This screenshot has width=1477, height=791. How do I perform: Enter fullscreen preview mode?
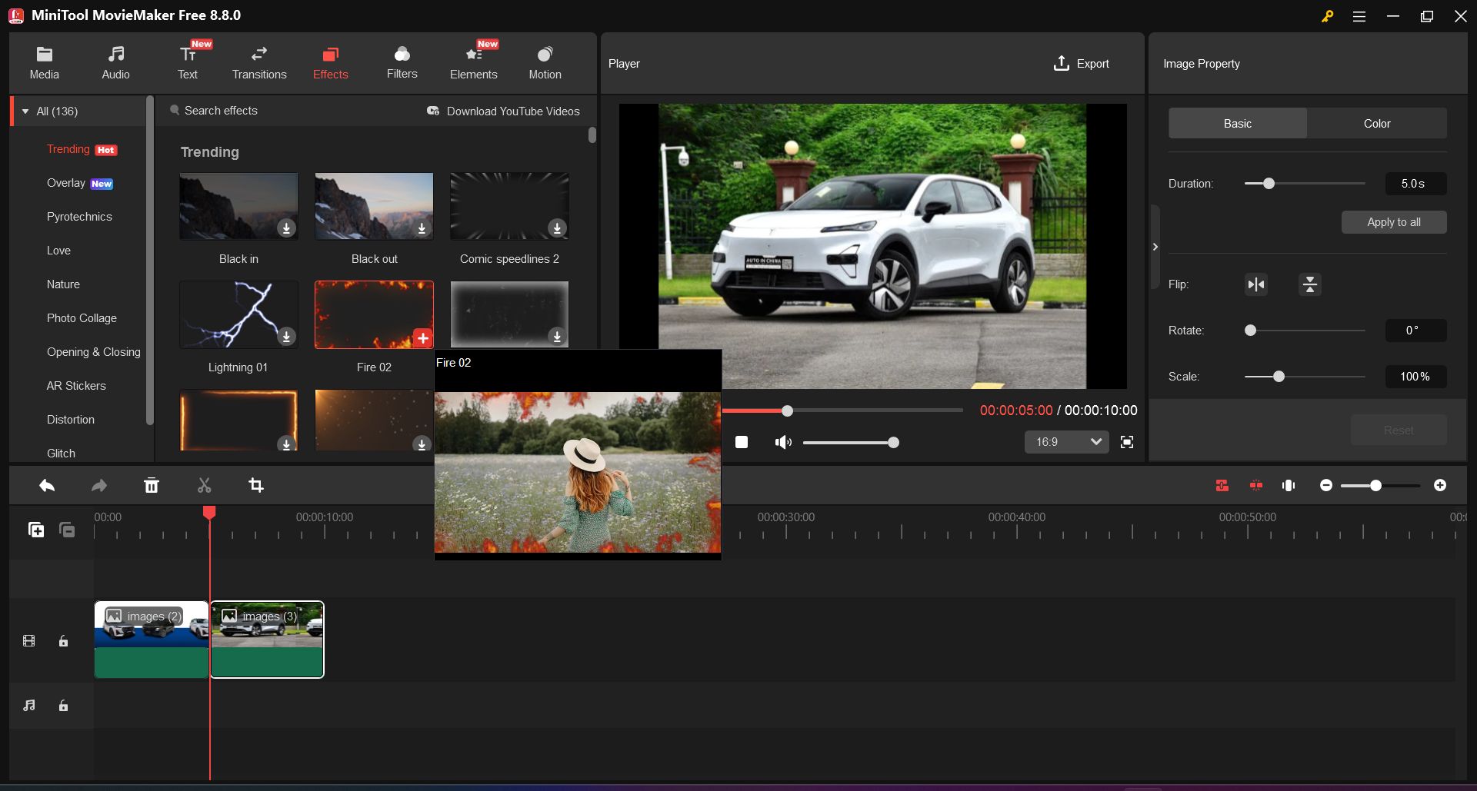coord(1127,442)
